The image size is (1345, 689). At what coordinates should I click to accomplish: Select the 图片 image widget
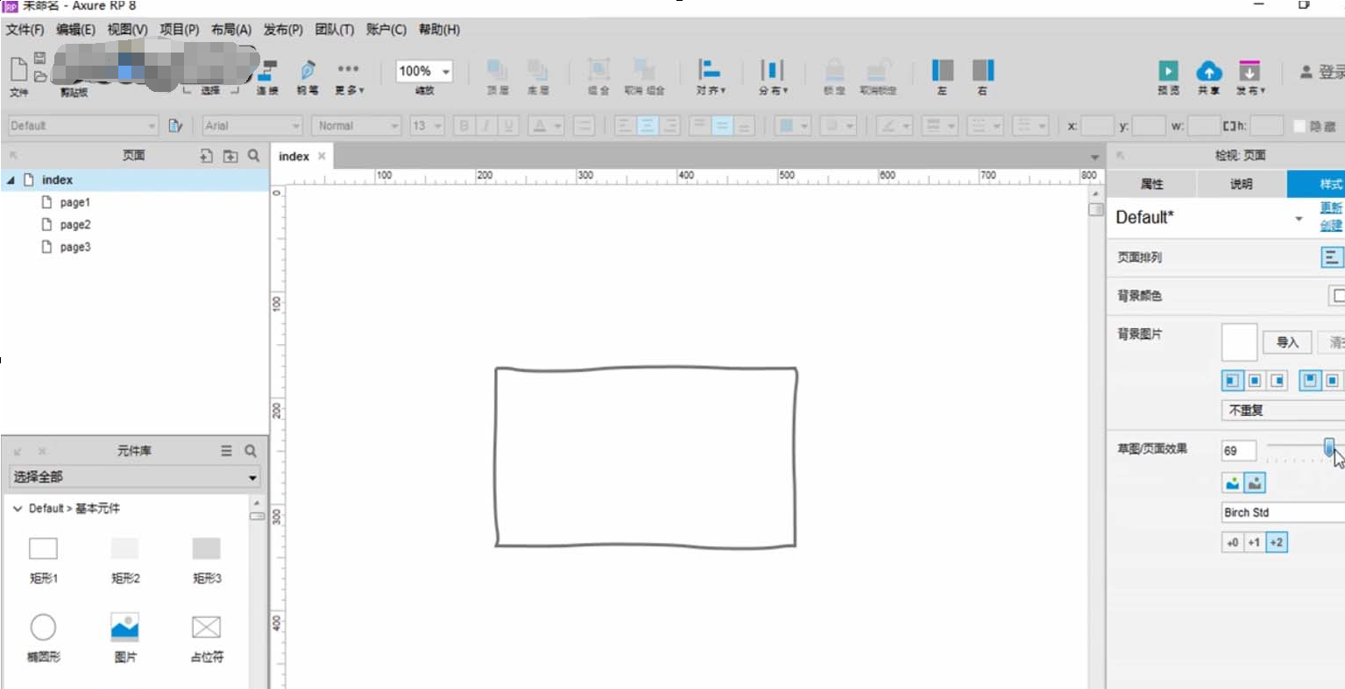[x=125, y=638]
